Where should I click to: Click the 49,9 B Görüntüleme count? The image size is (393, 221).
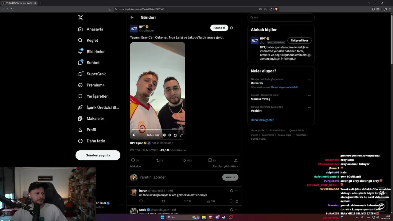(x=173, y=150)
